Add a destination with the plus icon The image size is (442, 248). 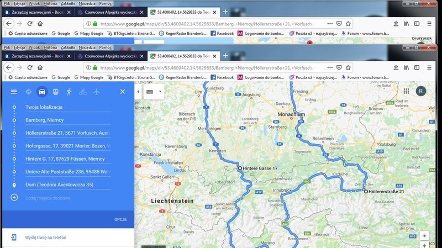coord(14,197)
